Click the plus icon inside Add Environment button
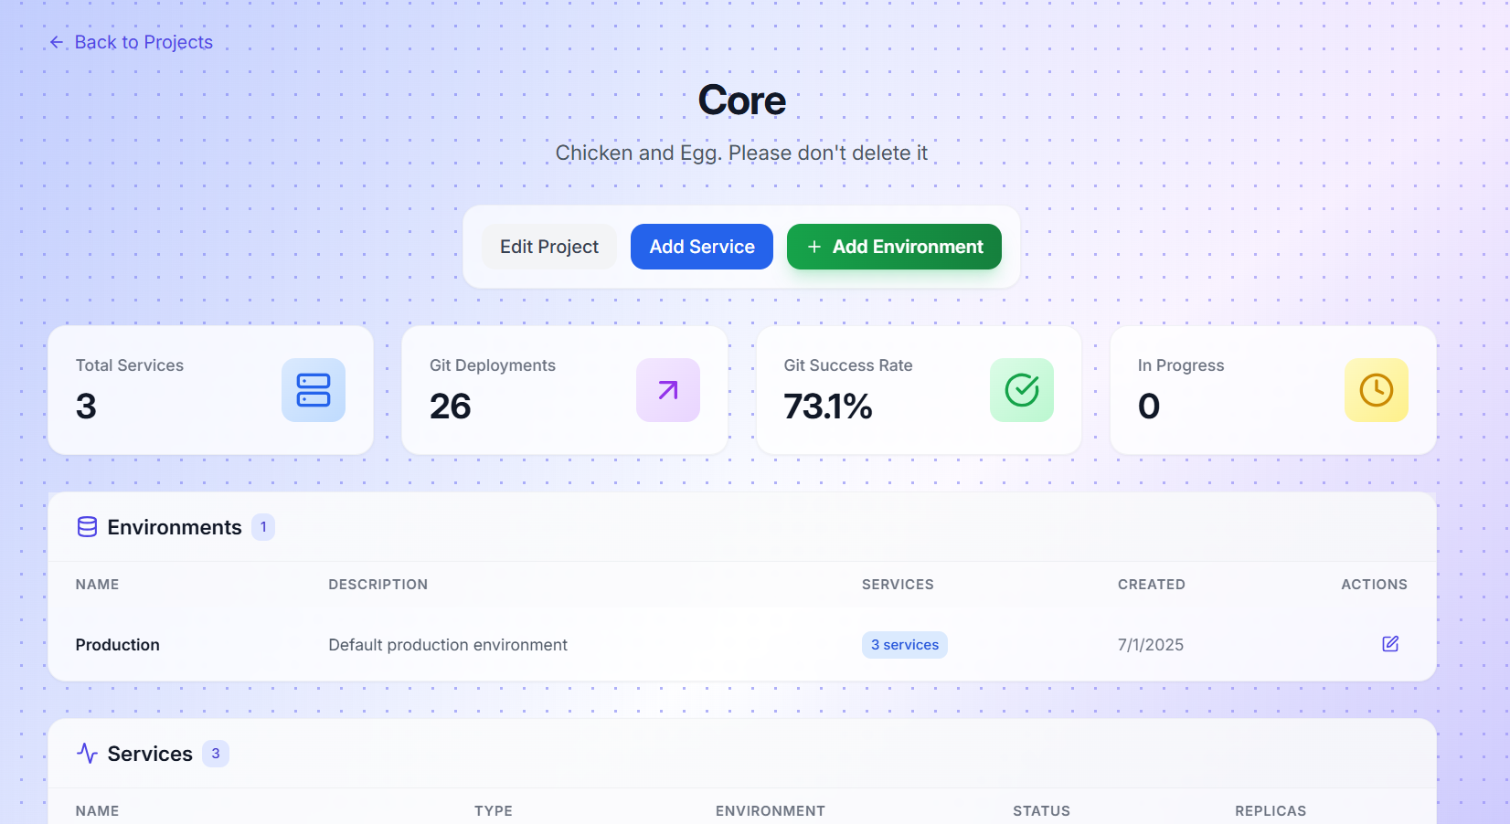Image resolution: width=1510 pixels, height=824 pixels. pos(814,247)
